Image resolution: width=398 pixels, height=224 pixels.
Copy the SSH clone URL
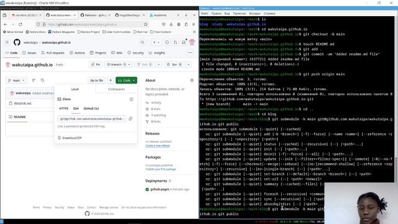tap(131, 119)
